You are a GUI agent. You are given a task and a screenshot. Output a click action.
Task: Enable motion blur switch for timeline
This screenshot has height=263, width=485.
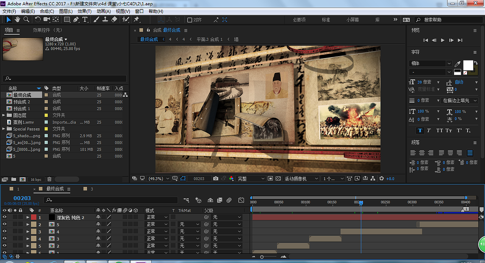229,200
